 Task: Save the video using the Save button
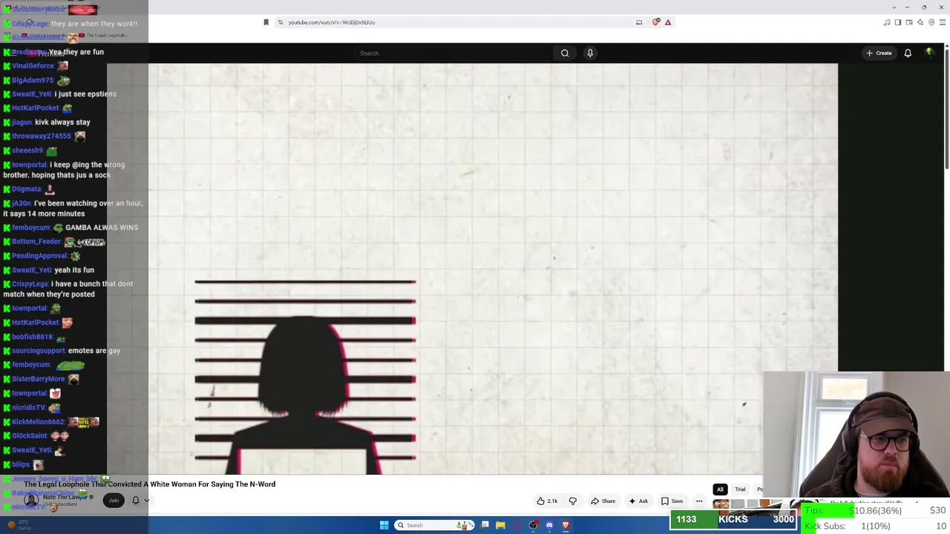click(672, 501)
